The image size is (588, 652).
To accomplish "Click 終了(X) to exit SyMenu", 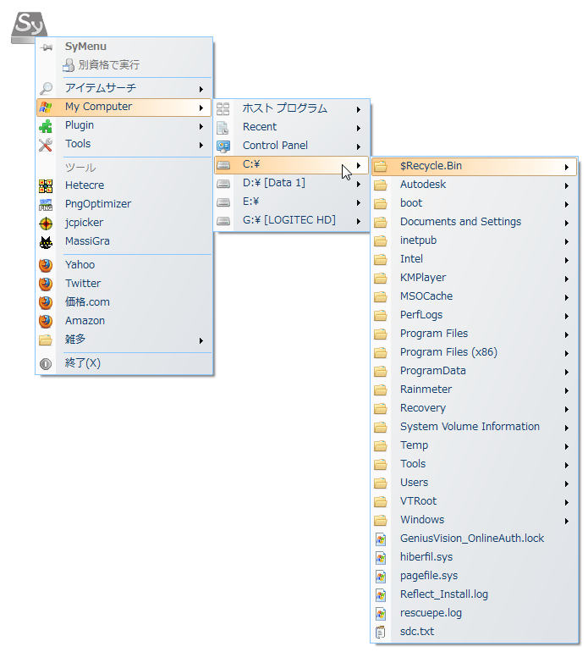I will tap(124, 364).
